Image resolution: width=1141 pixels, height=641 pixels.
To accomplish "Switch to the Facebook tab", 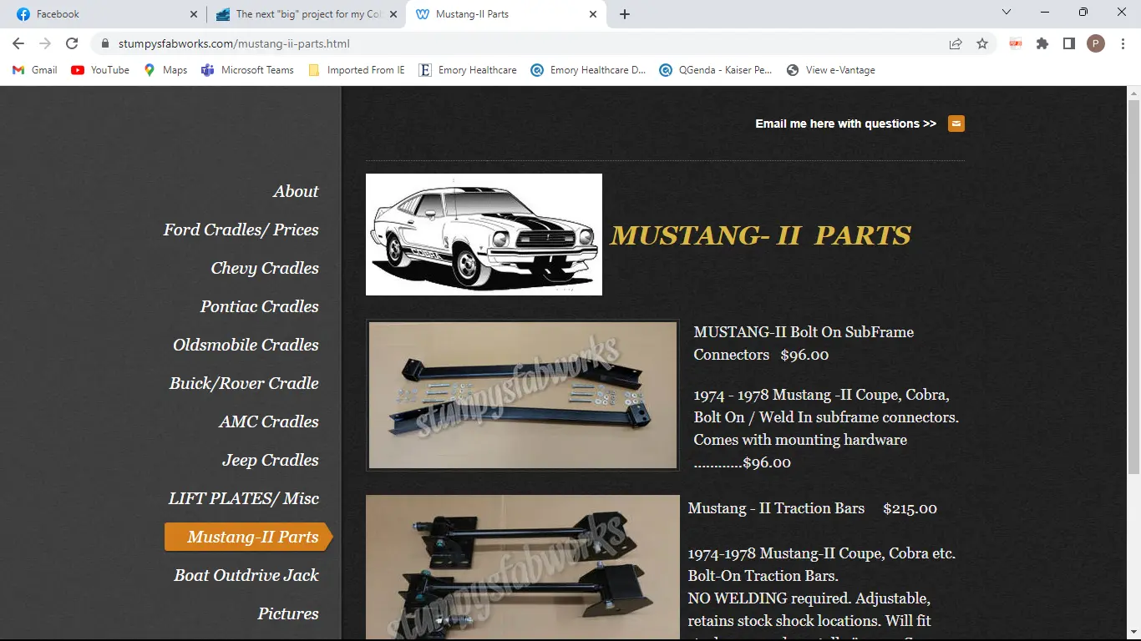I will [x=104, y=14].
